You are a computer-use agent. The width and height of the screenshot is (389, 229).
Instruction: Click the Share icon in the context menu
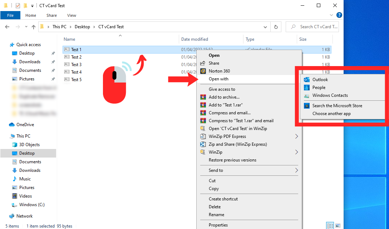203,63
